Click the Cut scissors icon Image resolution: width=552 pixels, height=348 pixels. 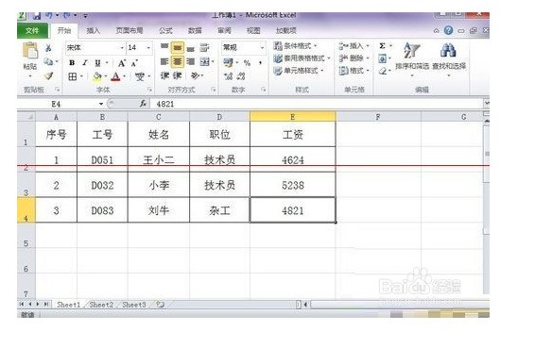[x=48, y=48]
